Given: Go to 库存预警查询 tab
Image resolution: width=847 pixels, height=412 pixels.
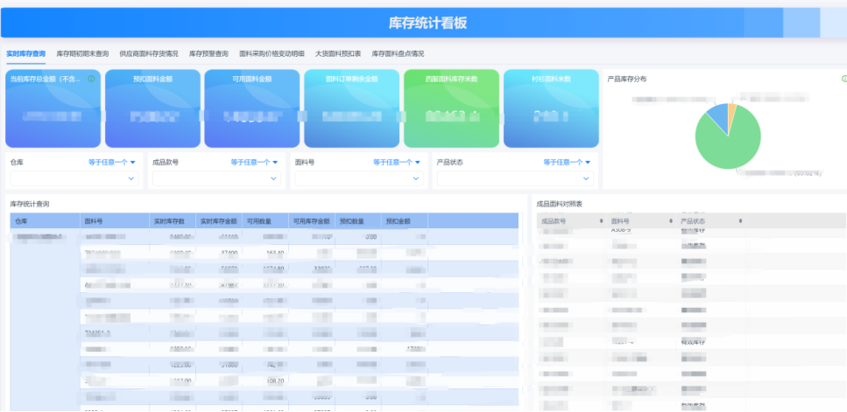Looking at the screenshot, I should [208, 53].
